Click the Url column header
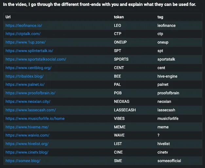 click(8, 17)
